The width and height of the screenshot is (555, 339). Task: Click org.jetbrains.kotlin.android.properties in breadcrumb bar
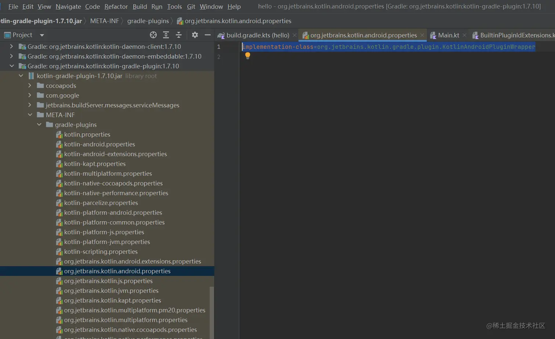click(235, 21)
